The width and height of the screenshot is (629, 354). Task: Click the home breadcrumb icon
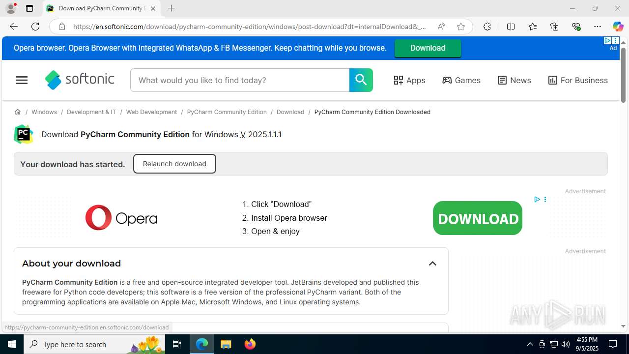(x=18, y=112)
